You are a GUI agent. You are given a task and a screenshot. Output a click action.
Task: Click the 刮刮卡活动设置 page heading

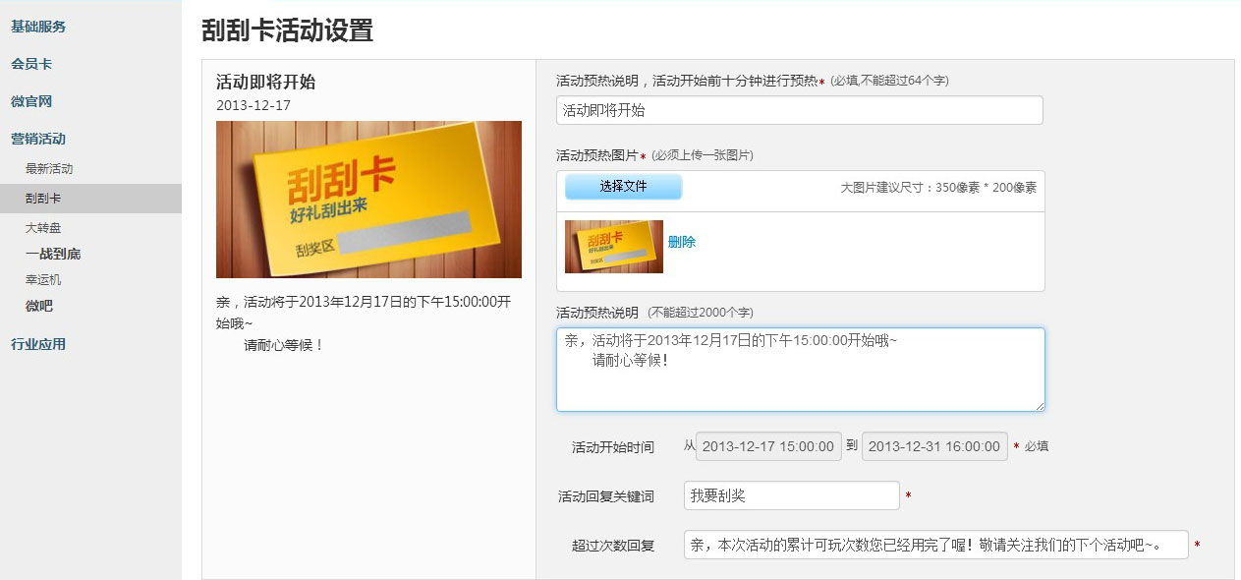coord(287,30)
